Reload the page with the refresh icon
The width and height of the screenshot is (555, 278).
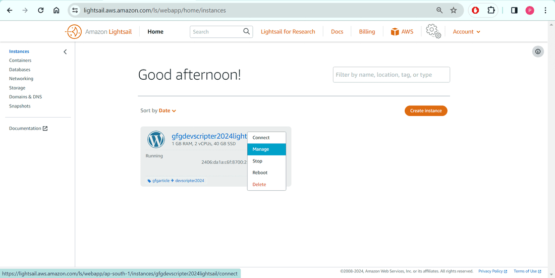41,10
